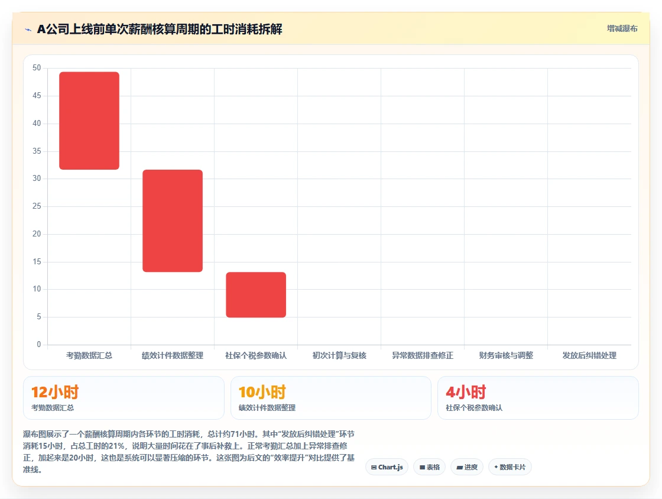
Task: Click the chart title A公司上线前单次薪酬核算周期的工时消耗拆解
Action: [160, 29]
